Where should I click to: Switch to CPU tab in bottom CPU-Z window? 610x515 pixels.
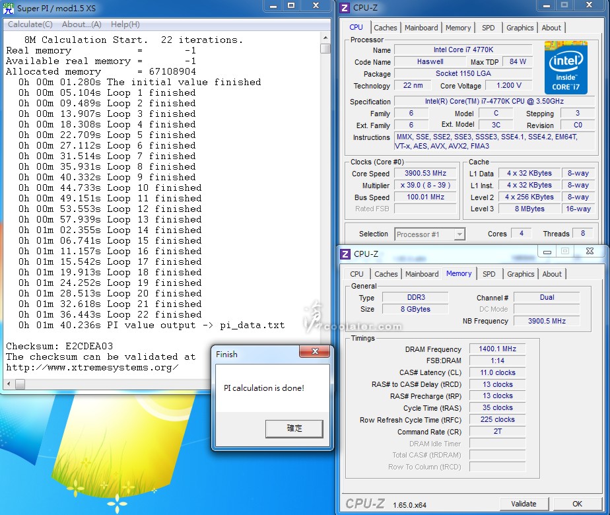click(356, 274)
